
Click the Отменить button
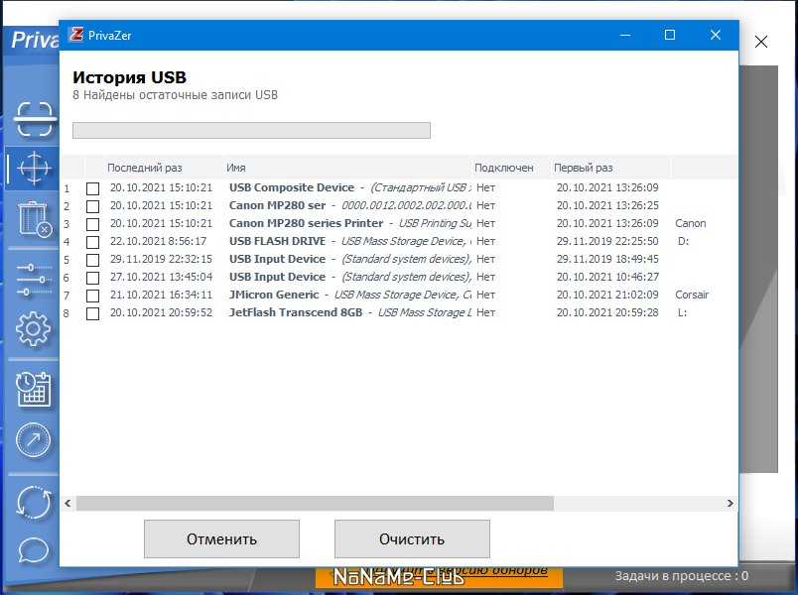pos(221,538)
